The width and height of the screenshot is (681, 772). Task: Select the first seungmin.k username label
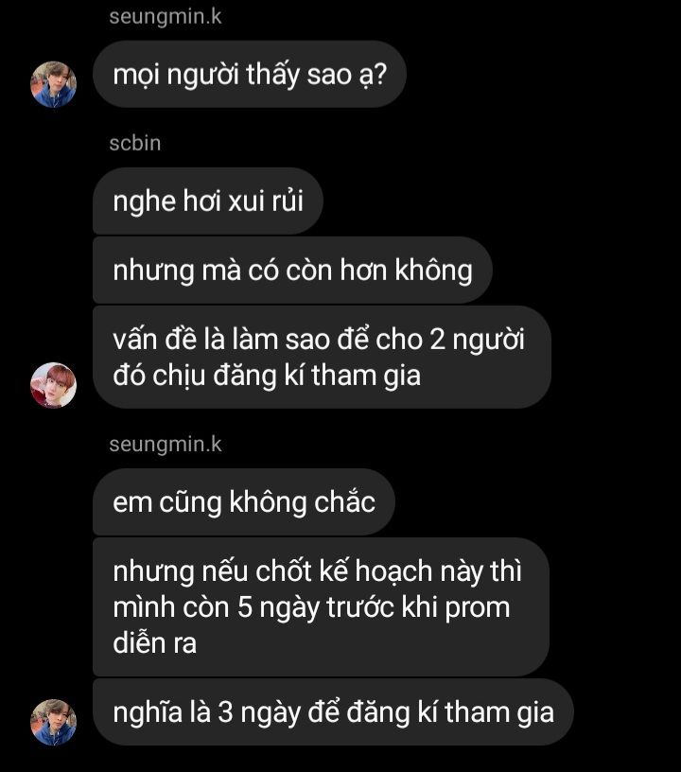pos(166,17)
